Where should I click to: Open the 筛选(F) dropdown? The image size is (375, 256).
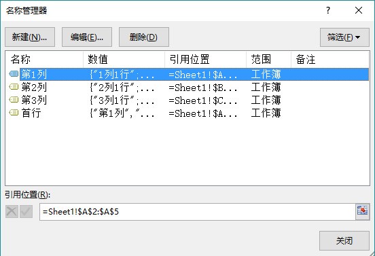pos(344,37)
